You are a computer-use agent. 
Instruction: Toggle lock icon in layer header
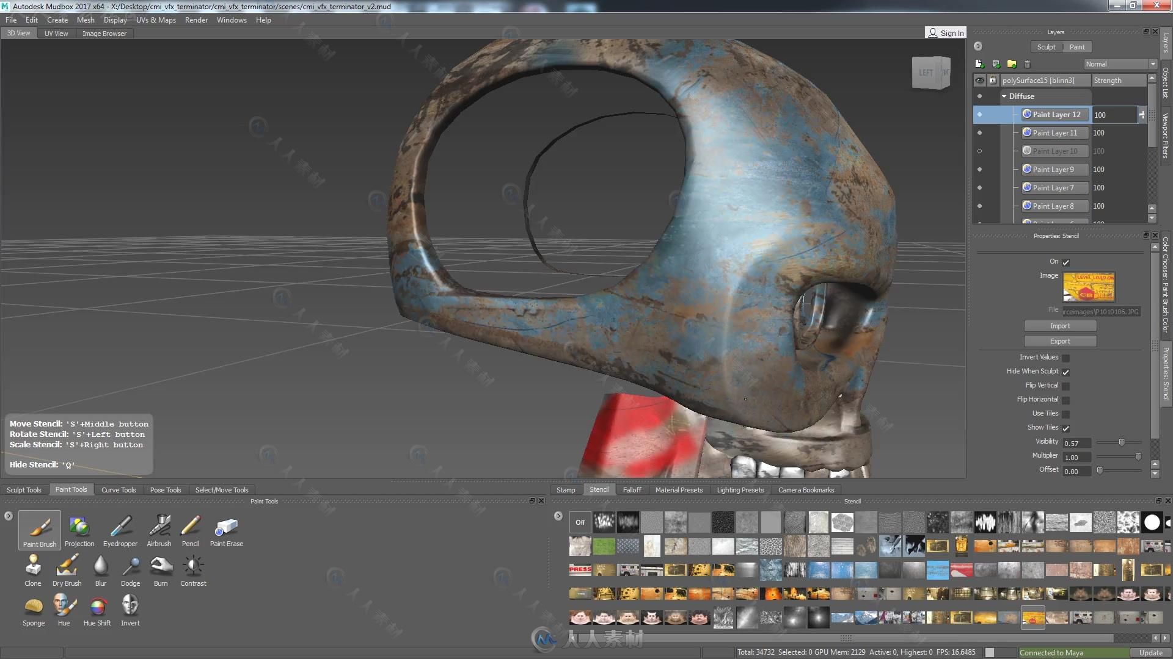click(993, 81)
